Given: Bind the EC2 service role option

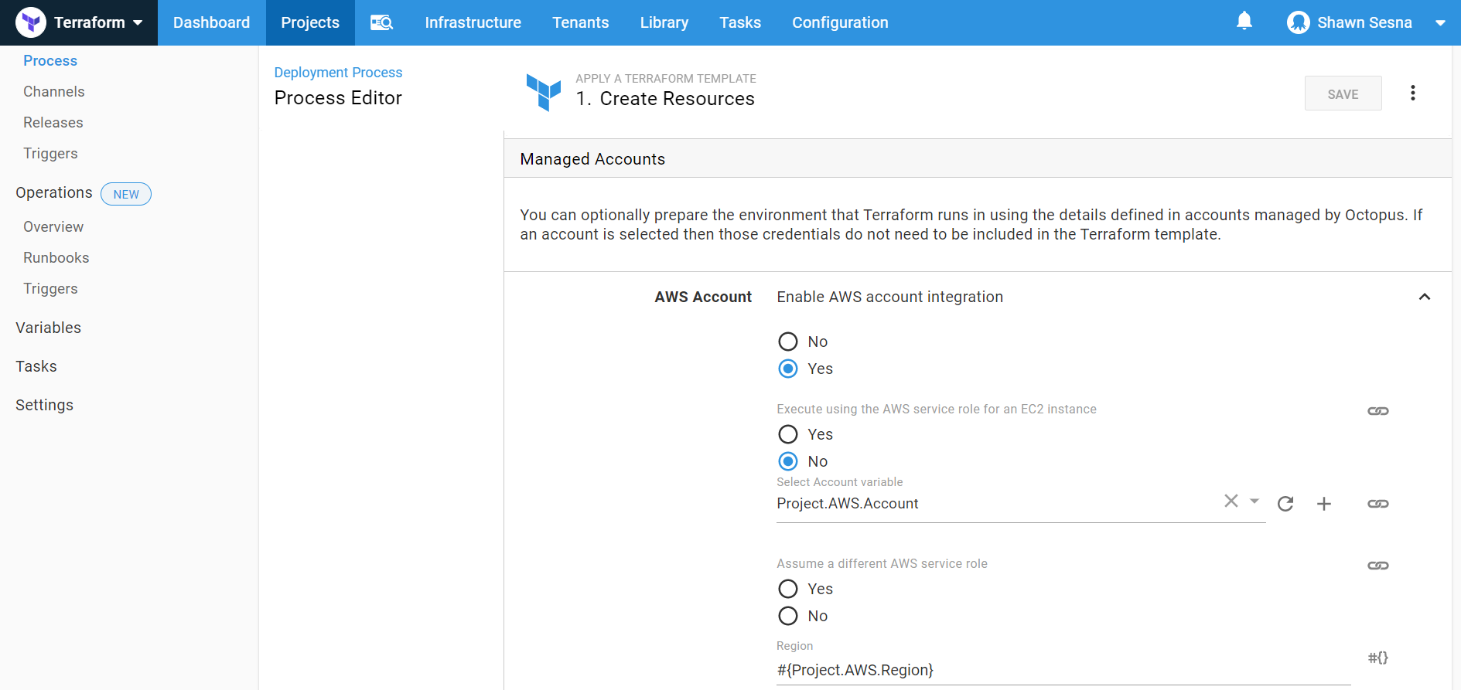Looking at the screenshot, I should pos(1377,411).
